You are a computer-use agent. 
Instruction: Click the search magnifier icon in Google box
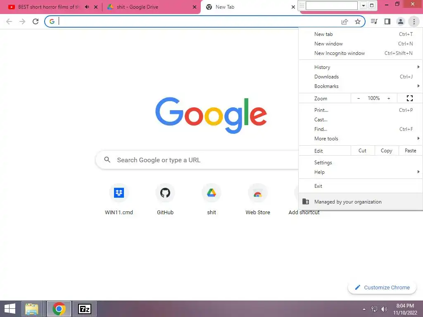(x=107, y=160)
